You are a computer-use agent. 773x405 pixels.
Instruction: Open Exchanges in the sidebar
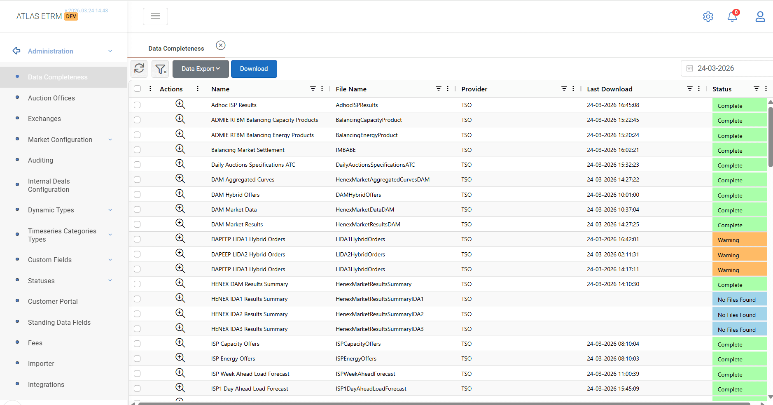[44, 119]
